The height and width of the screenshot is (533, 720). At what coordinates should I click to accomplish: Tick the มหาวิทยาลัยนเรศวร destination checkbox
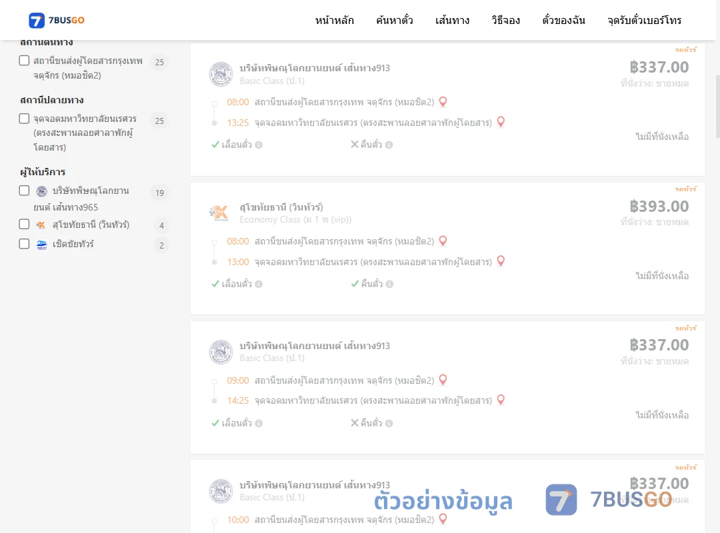[x=25, y=119]
